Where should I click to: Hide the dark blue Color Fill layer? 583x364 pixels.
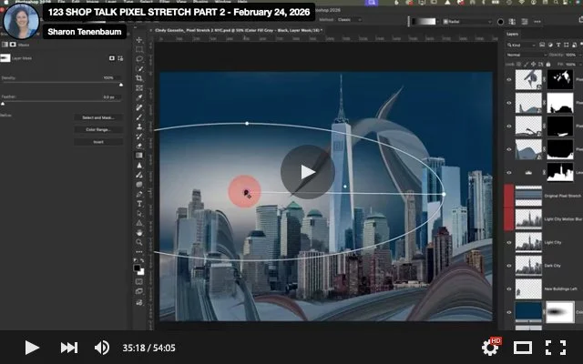coord(509,312)
